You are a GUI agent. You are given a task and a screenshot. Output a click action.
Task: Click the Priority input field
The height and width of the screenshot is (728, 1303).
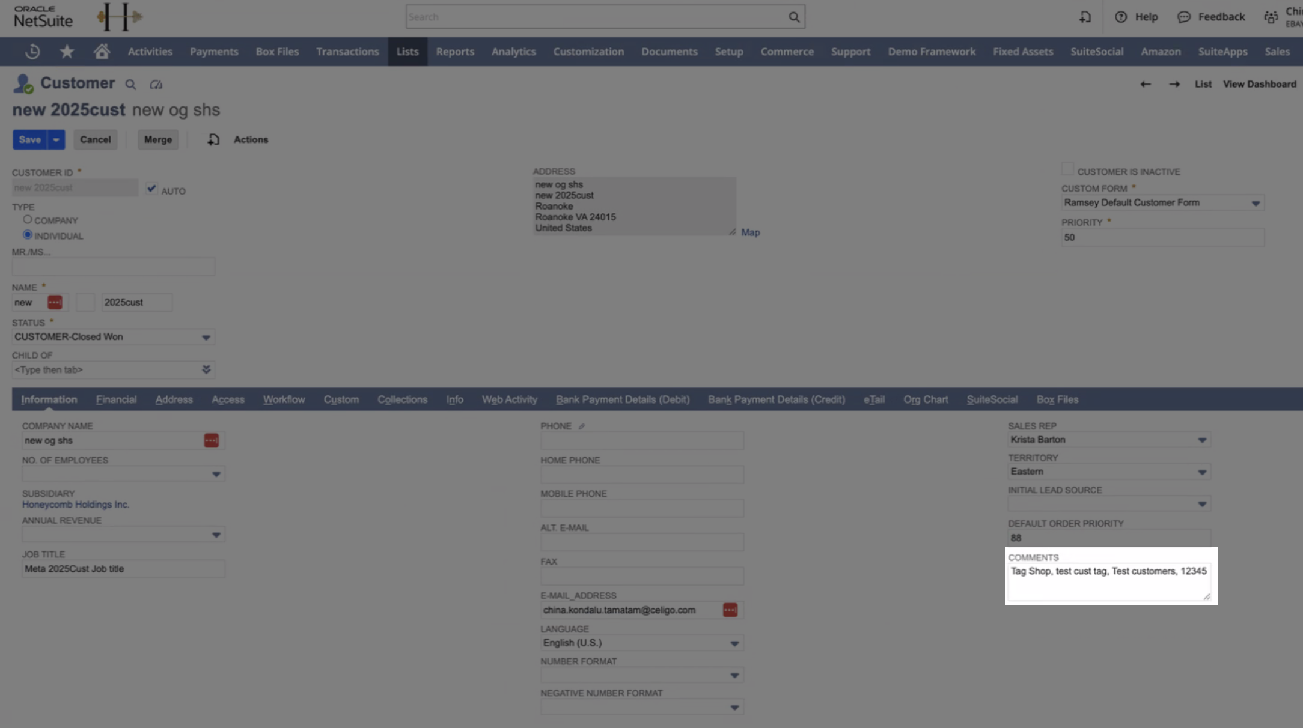click(1162, 237)
